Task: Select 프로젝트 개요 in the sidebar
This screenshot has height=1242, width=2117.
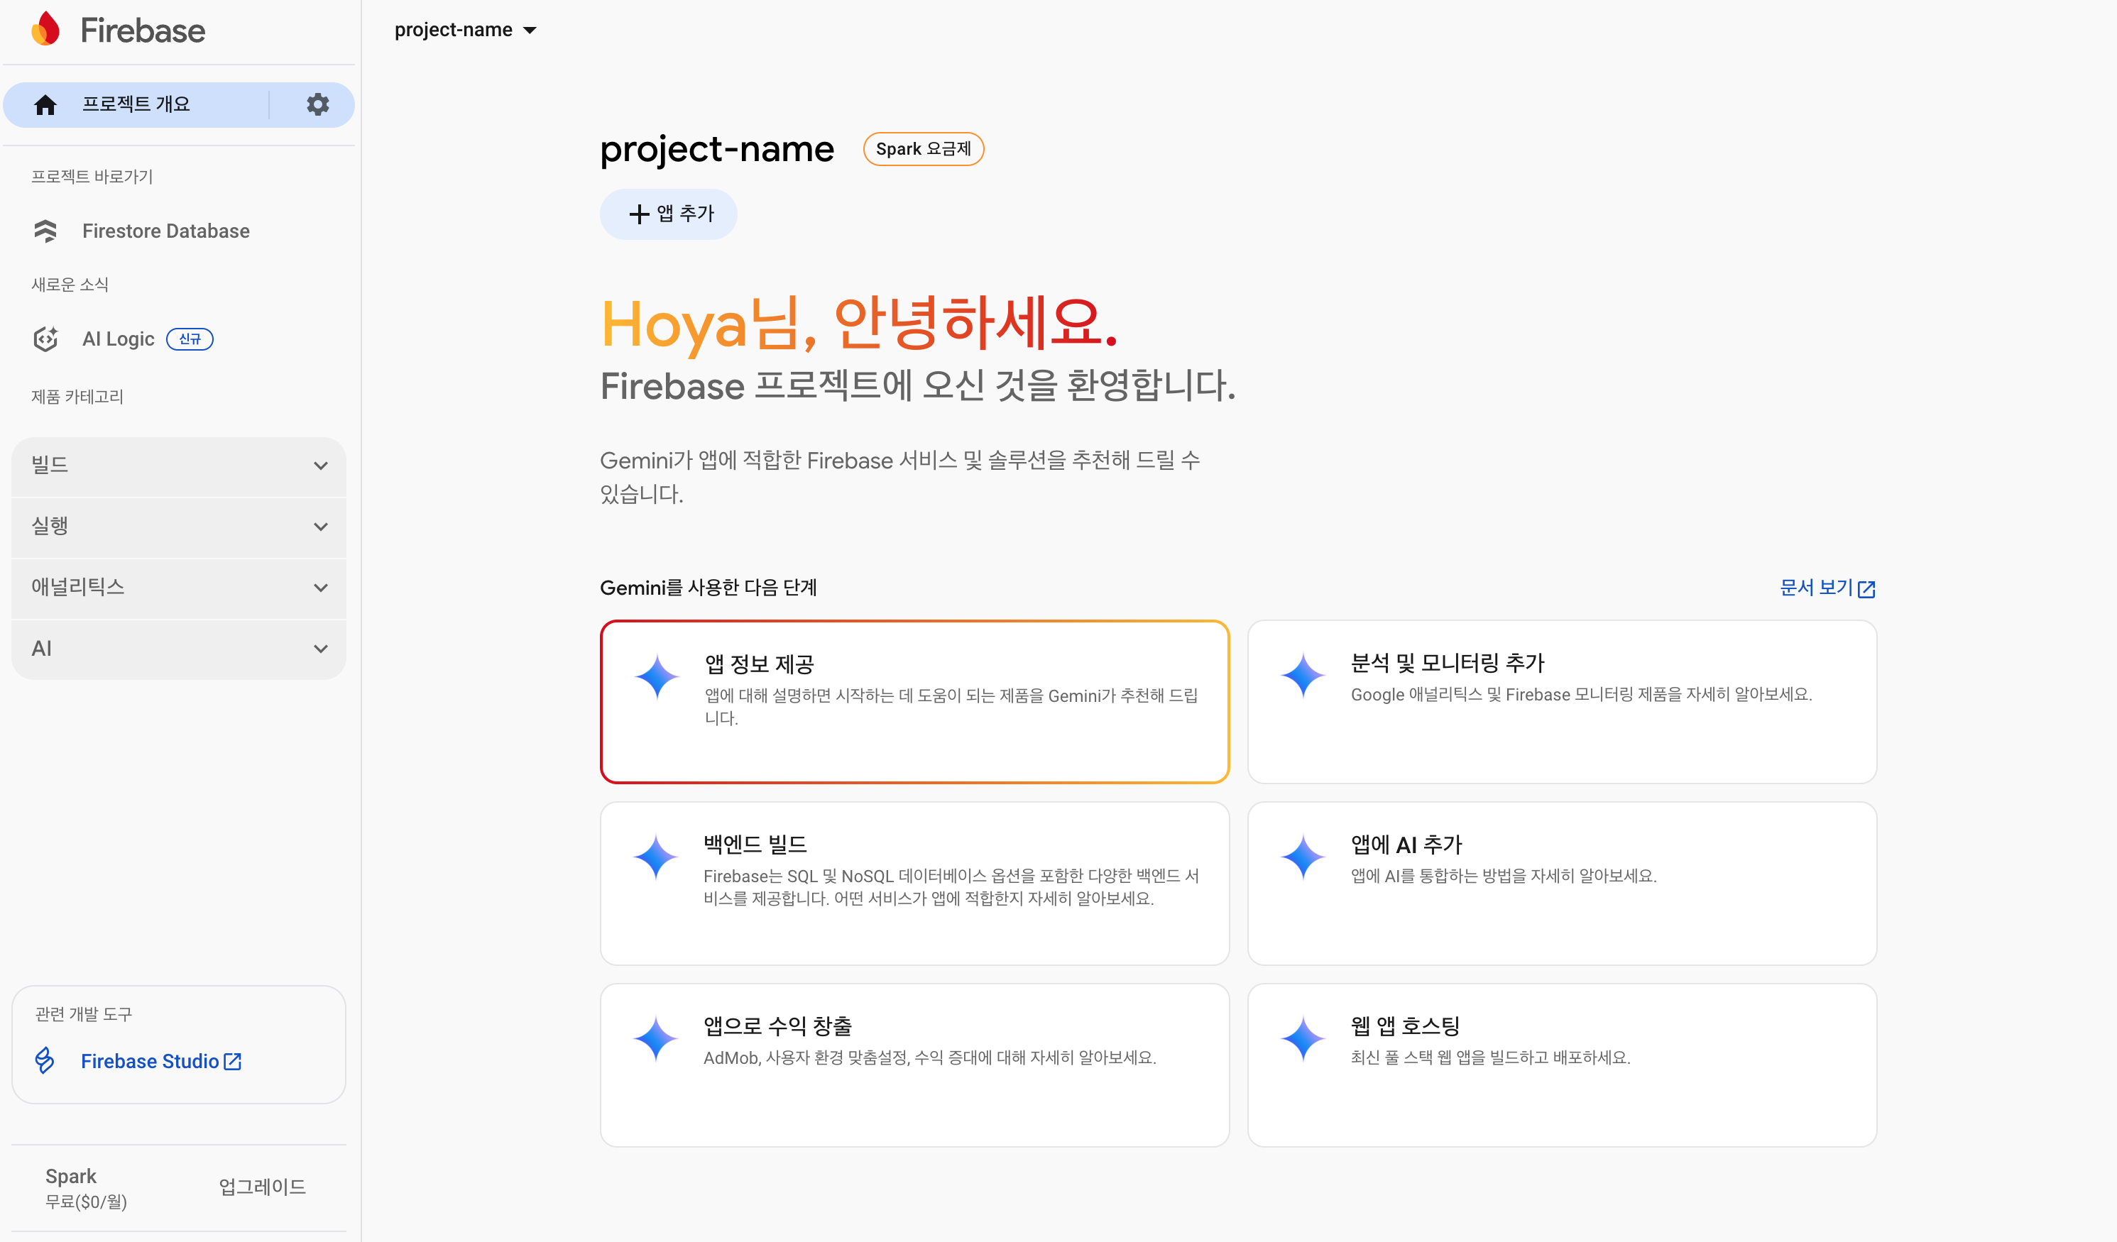Action: [136, 104]
